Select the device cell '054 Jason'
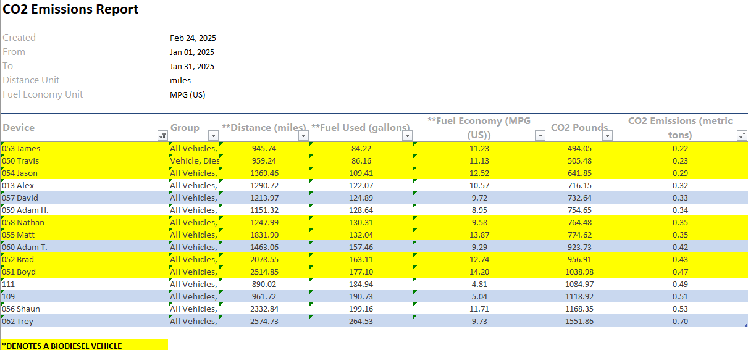Screen dimensions: 748x350 [85, 173]
